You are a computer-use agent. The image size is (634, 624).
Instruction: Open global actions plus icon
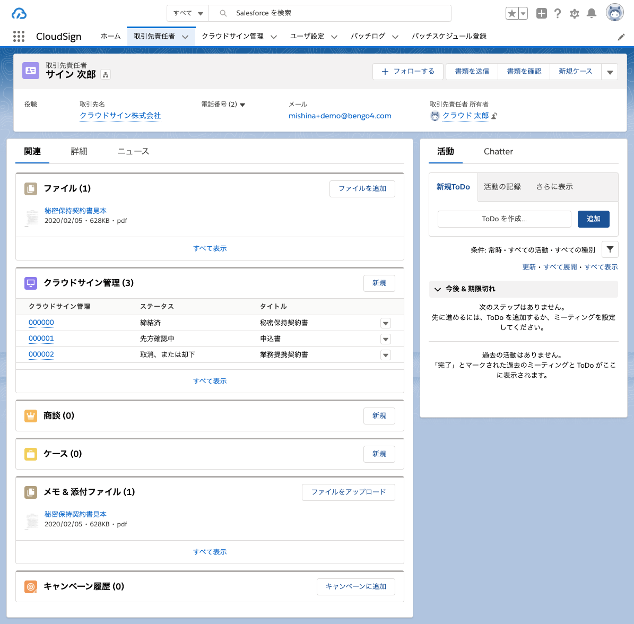tap(541, 13)
